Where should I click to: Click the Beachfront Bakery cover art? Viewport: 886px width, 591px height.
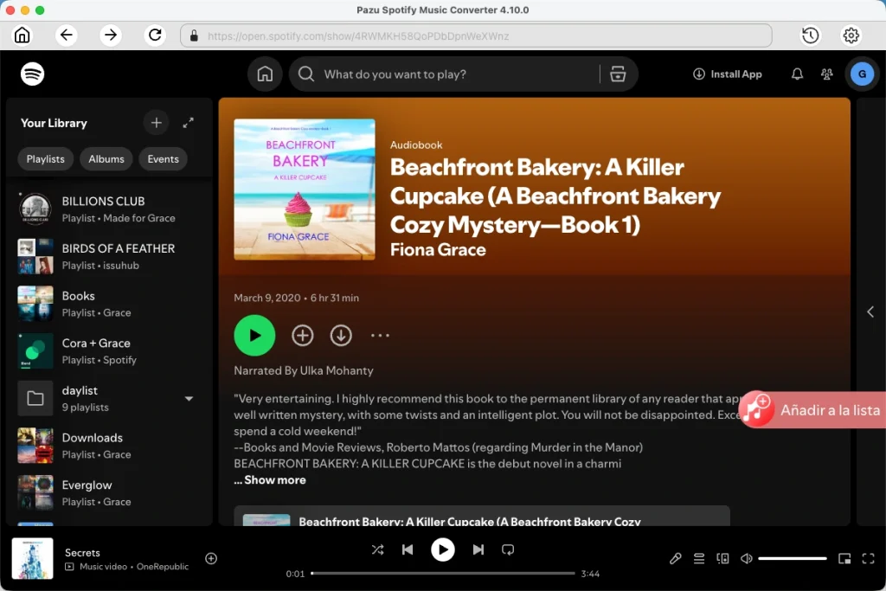click(x=305, y=190)
